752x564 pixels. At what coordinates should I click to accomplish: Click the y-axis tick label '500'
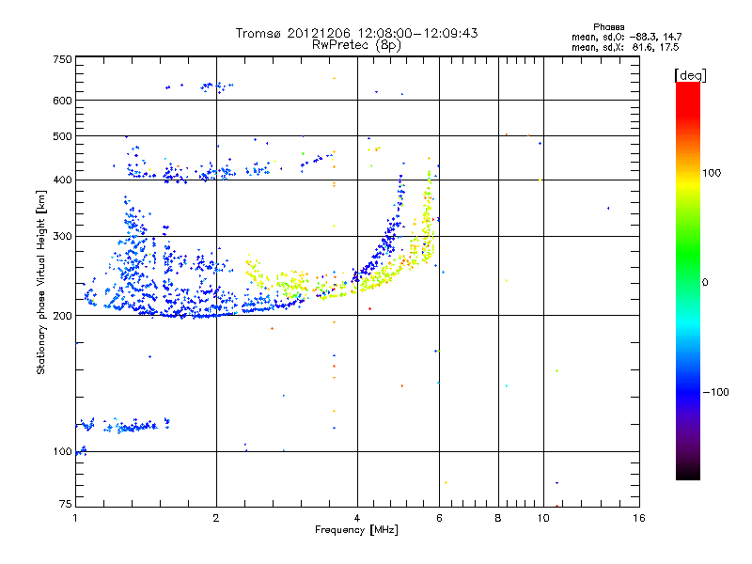coord(62,136)
